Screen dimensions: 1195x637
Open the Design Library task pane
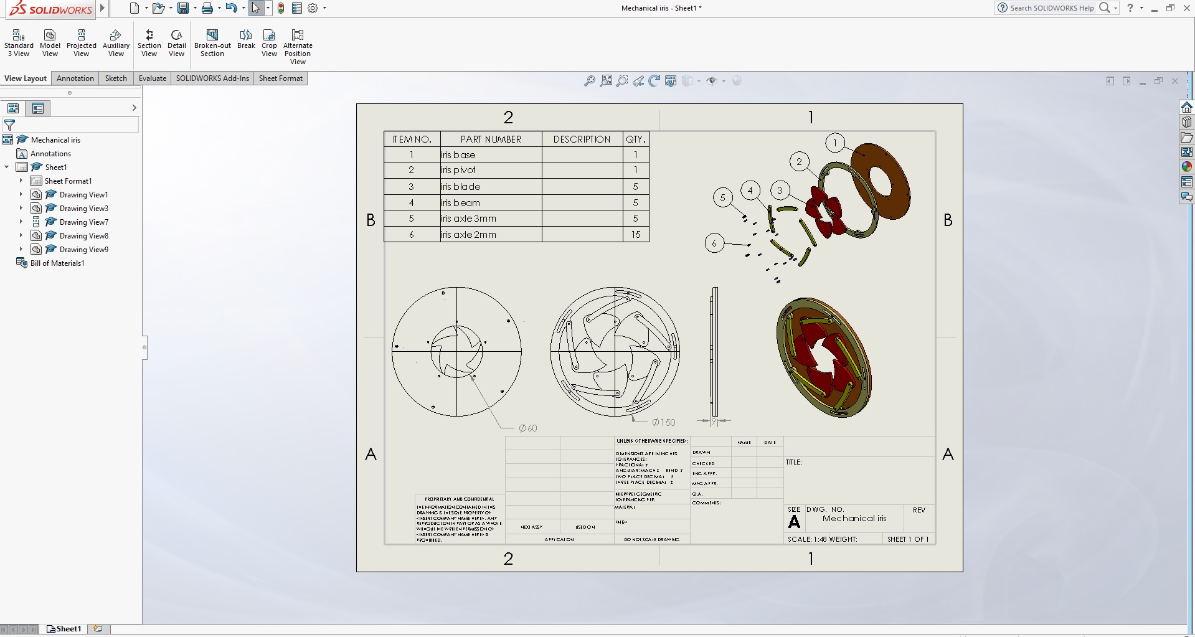click(1187, 122)
